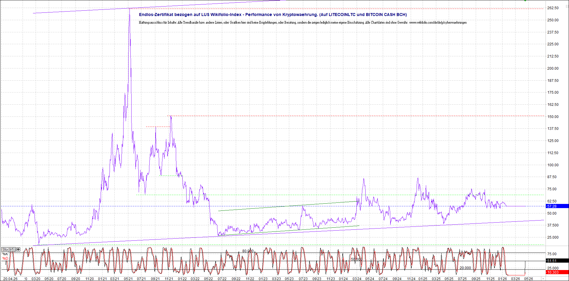Click the minus button on the time axis
Viewport: 569px width, 281px height.
[543, 279]
